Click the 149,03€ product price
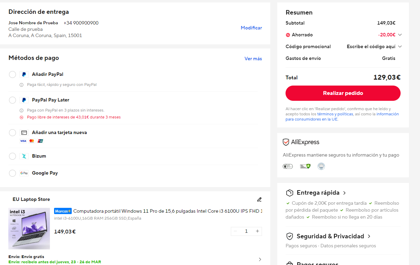Screen dimensions: 420x265 point(65,232)
